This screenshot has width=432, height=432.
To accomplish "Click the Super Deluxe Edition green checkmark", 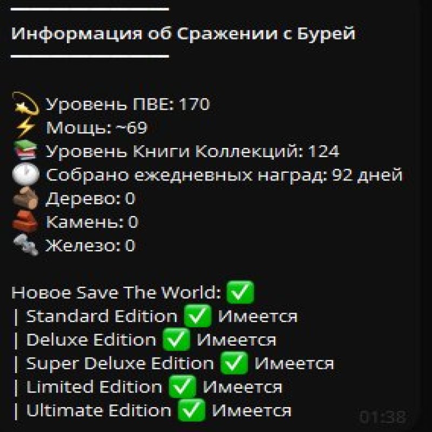I will pyautogui.click(x=234, y=363).
